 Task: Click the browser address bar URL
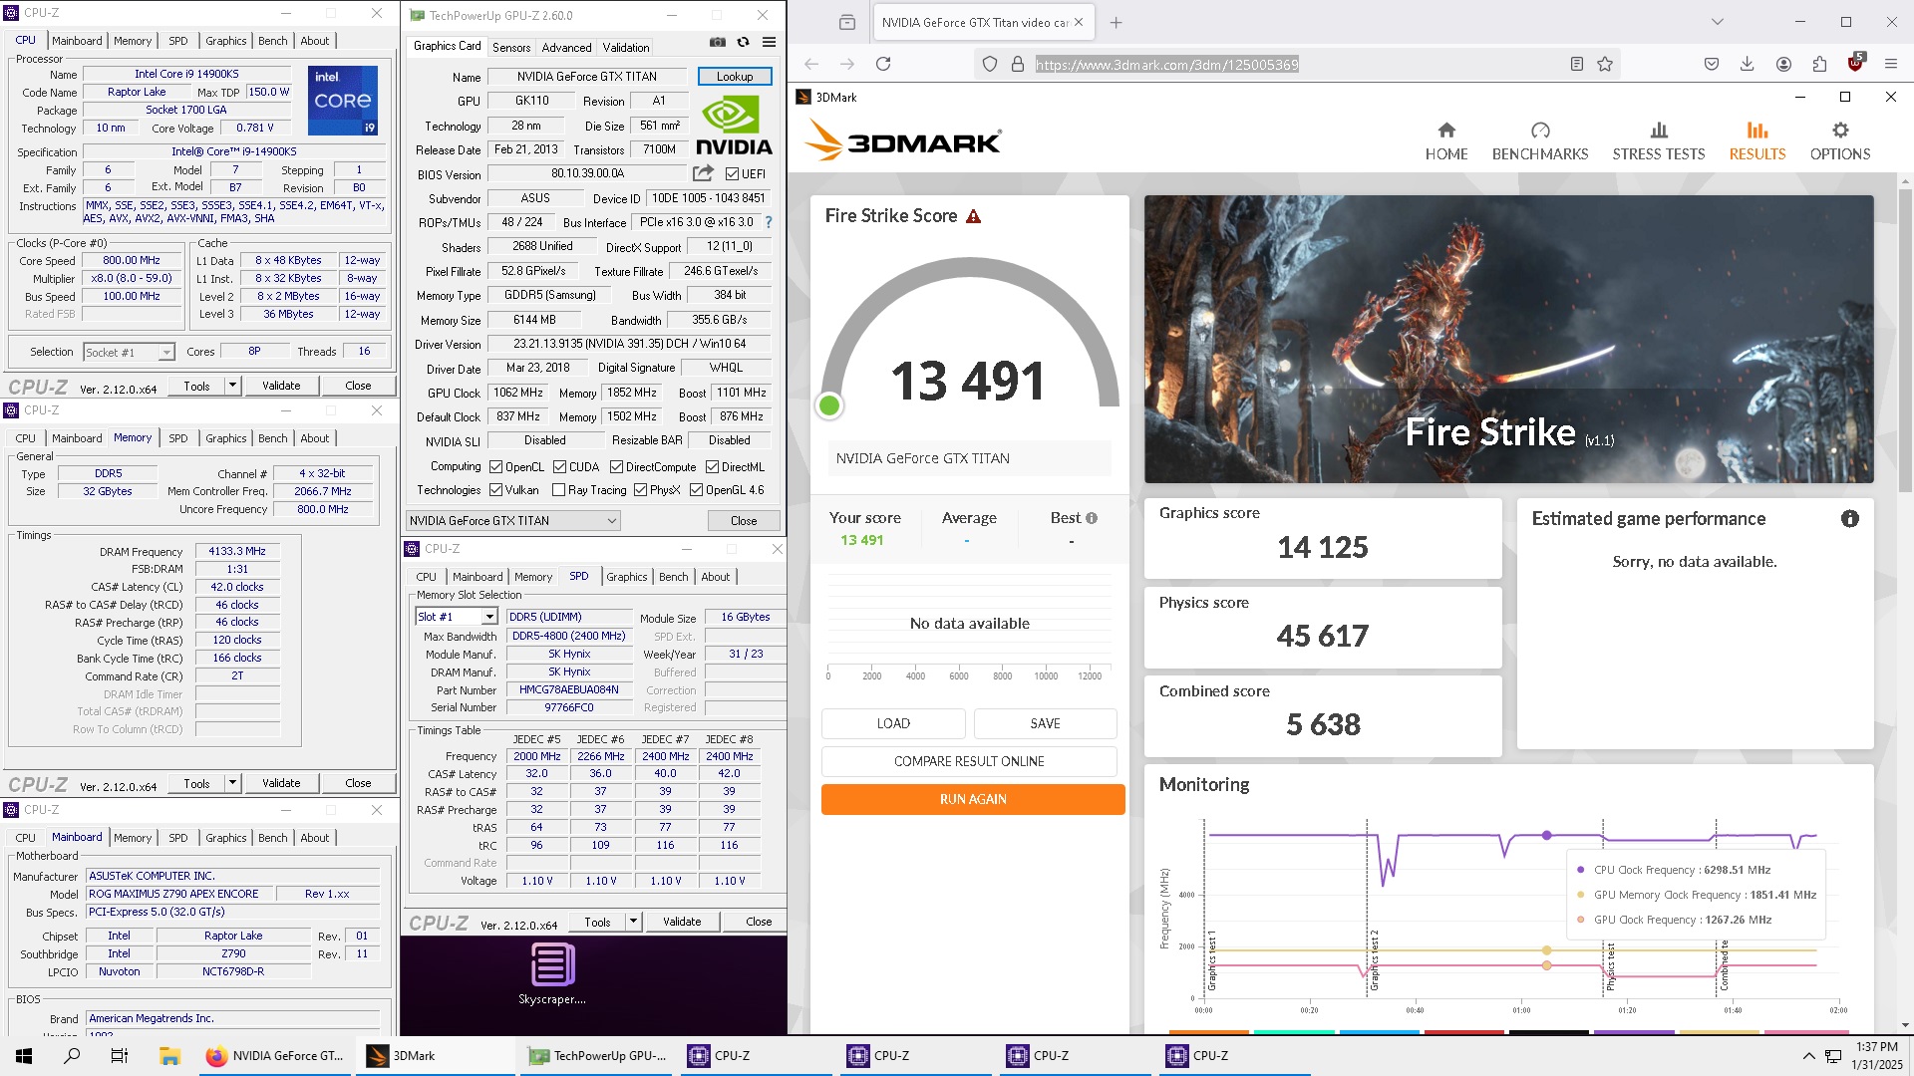coord(1166,64)
